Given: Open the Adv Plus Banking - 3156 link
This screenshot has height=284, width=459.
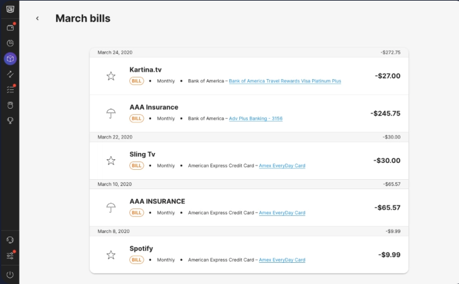Looking at the screenshot, I should click(255, 119).
